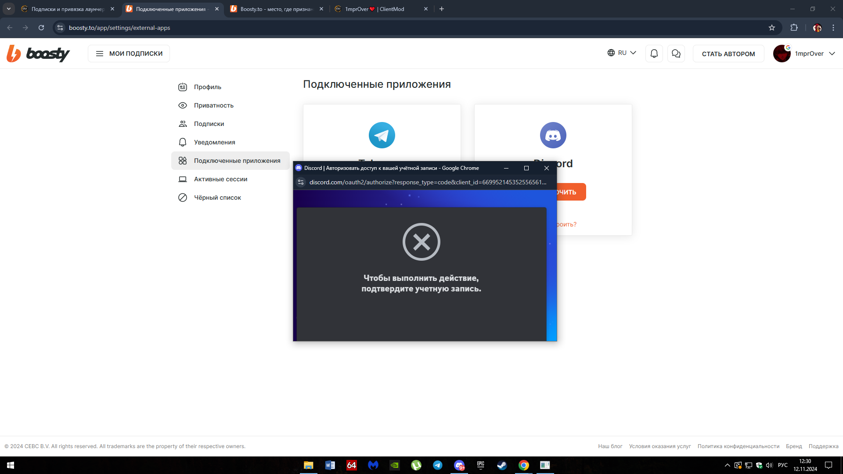Image resolution: width=843 pixels, height=474 pixels.
Task: Open the tab search dropdown arrow
Action: point(8,9)
